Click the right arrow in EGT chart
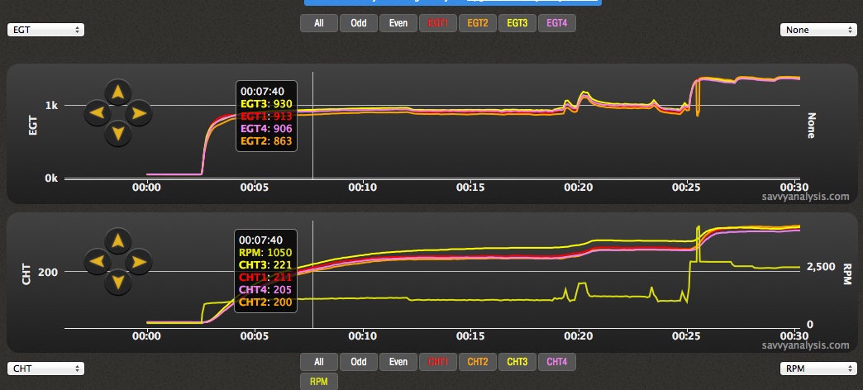The width and height of the screenshot is (863, 390). [x=138, y=112]
